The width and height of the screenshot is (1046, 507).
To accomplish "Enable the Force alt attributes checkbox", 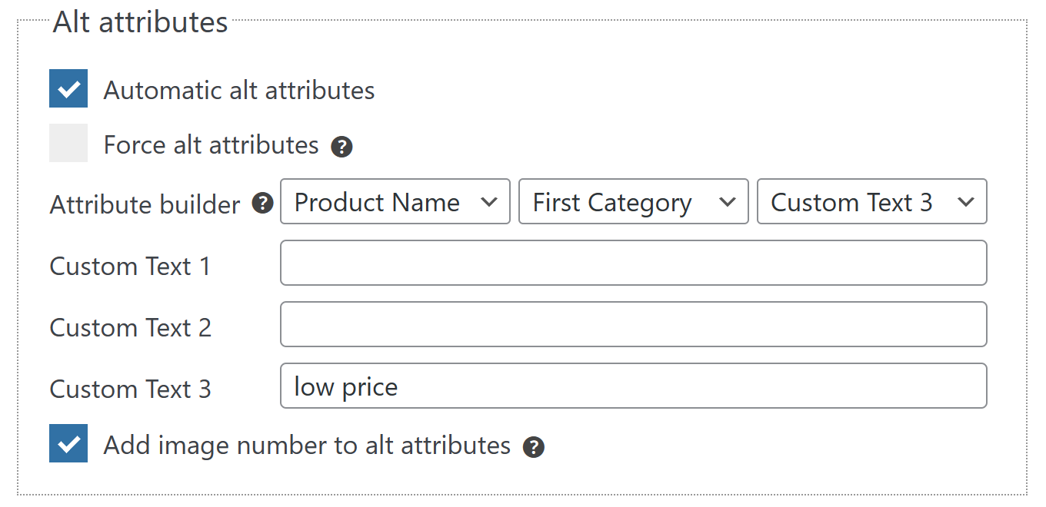I will pyautogui.click(x=68, y=143).
